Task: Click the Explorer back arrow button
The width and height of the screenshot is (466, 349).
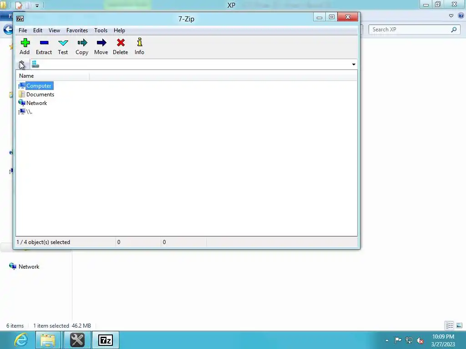Action: coord(8,30)
